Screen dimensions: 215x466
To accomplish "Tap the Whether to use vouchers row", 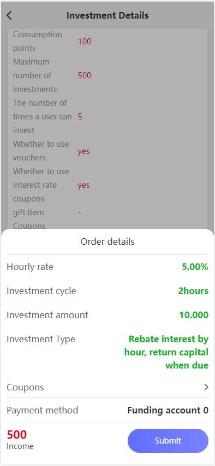I will point(107,151).
